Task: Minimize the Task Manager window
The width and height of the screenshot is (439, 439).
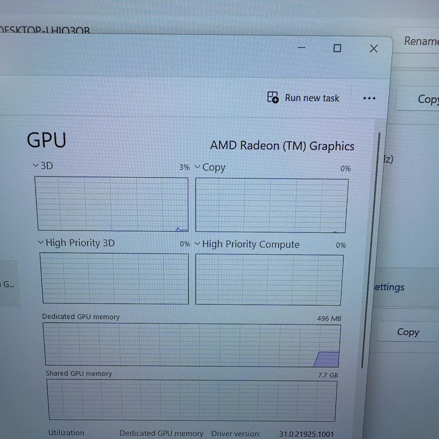Action: [302, 48]
